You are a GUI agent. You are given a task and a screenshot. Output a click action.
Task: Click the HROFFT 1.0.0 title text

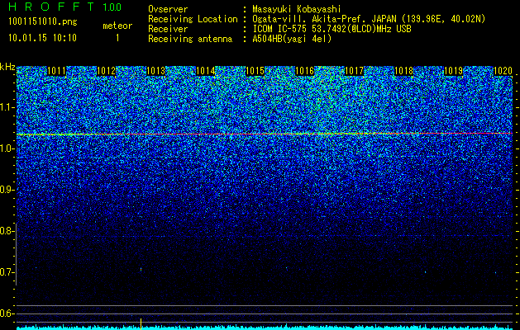pyautogui.click(x=64, y=7)
